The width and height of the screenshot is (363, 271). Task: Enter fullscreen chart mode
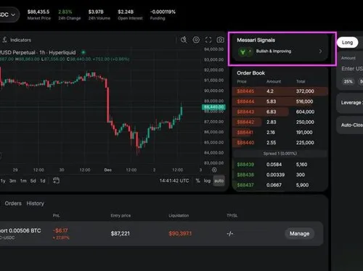click(208, 40)
